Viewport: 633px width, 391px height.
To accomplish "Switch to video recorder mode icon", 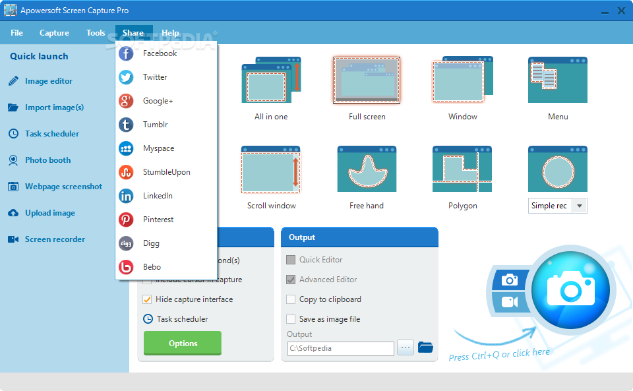I will [510, 302].
